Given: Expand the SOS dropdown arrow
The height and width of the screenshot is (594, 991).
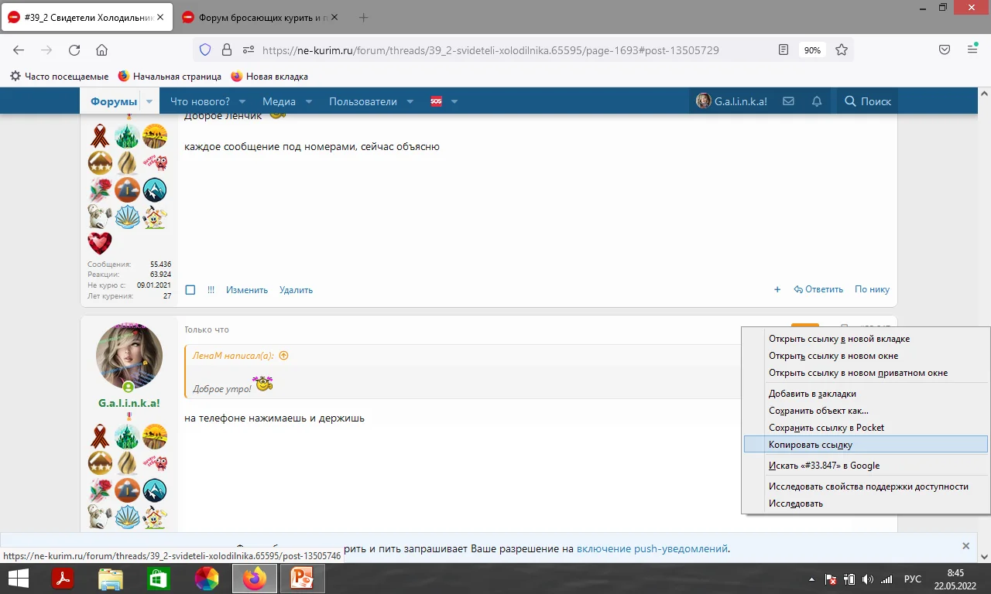Looking at the screenshot, I should [x=454, y=101].
